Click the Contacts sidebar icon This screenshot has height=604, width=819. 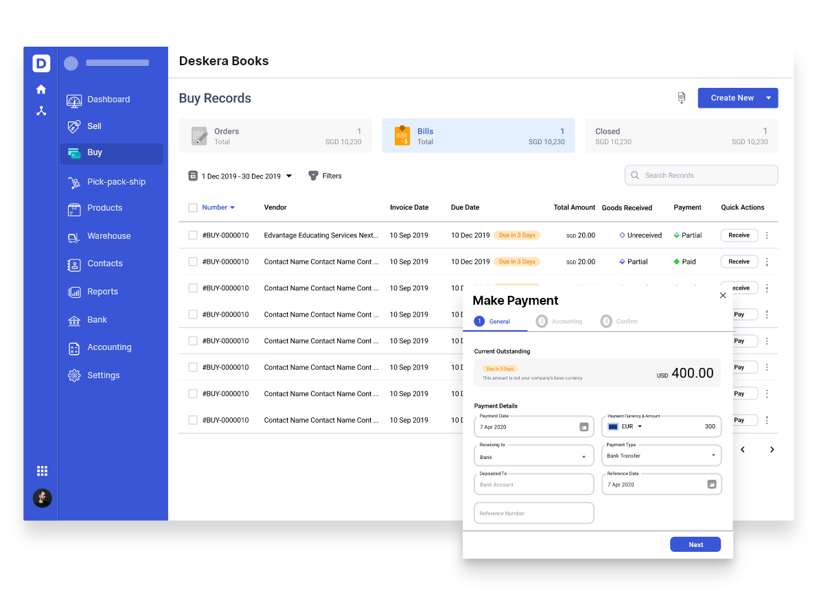click(74, 265)
